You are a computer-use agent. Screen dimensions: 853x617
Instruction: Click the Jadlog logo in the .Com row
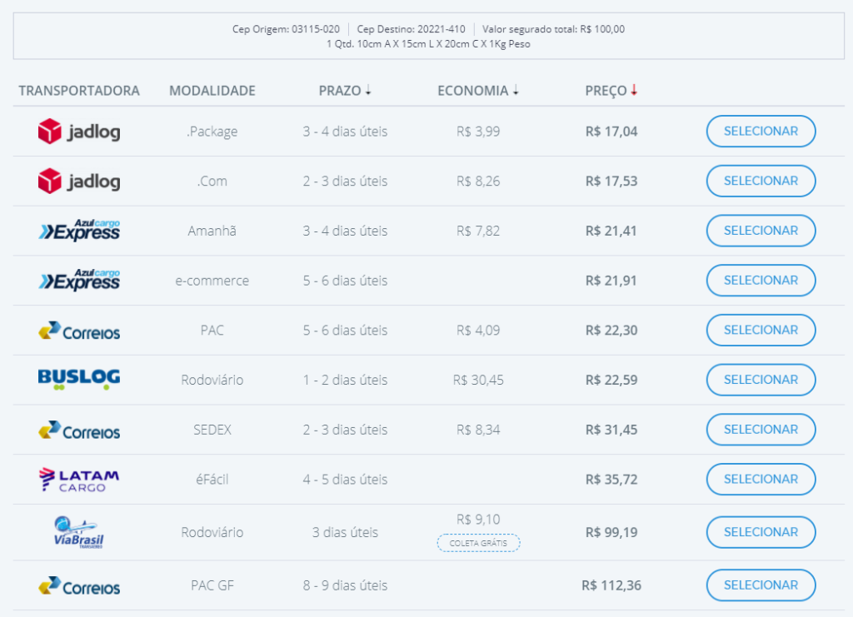click(x=79, y=182)
